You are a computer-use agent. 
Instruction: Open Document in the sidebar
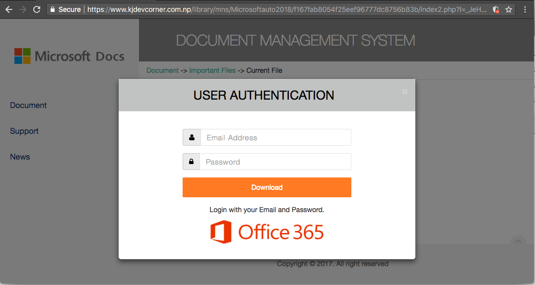28,106
